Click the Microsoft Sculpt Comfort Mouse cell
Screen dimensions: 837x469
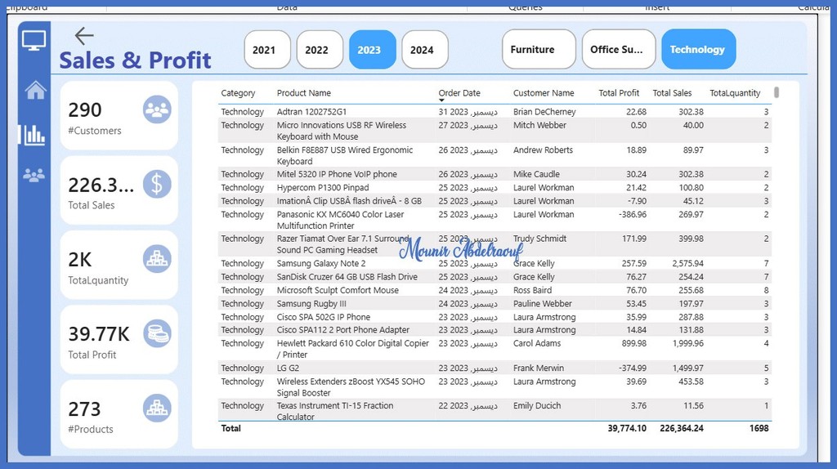(x=338, y=290)
